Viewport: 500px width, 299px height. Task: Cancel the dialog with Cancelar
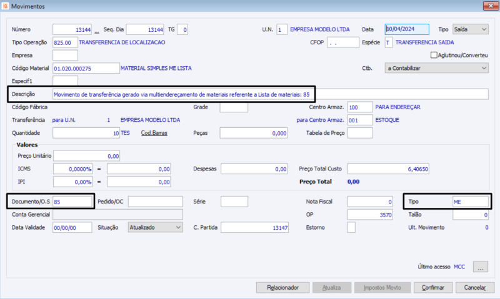pos(475,288)
